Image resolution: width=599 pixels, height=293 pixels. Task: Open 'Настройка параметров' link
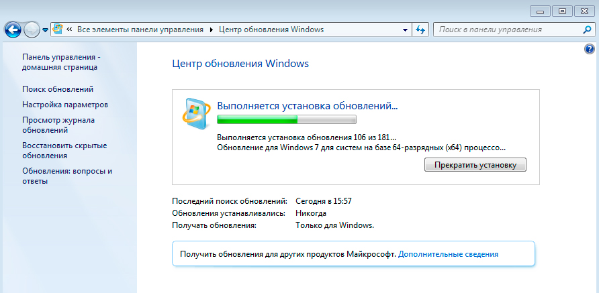click(x=65, y=105)
